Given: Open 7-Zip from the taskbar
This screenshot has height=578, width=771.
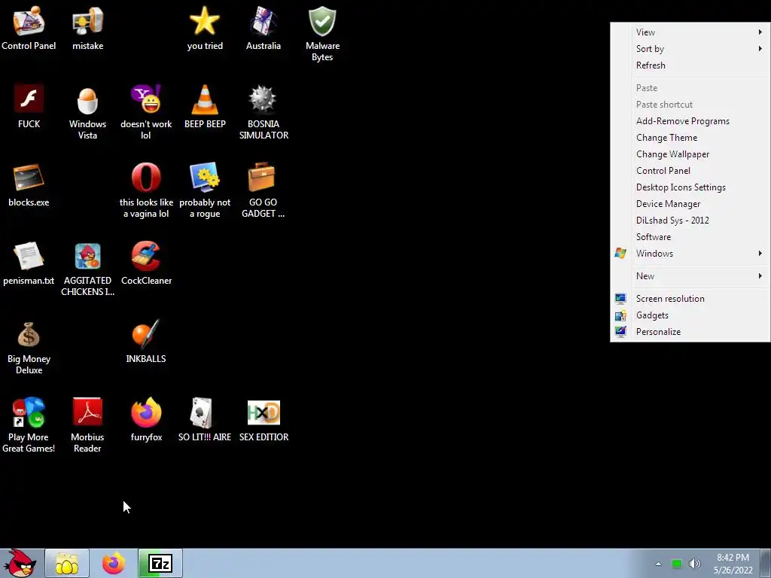Looking at the screenshot, I should pyautogui.click(x=160, y=563).
